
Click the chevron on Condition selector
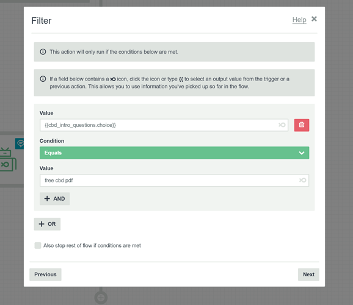(302, 153)
